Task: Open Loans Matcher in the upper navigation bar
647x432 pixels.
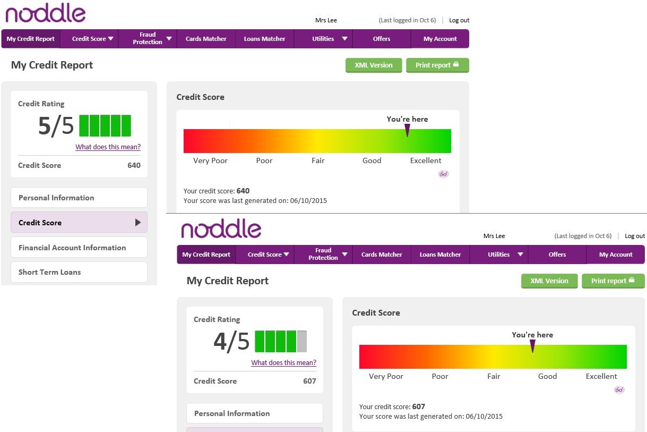Action: coord(264,39)
